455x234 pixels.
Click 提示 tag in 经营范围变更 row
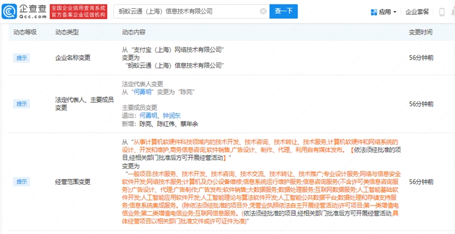22,182
